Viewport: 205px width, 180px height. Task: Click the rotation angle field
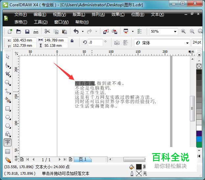click(x=95, y=42)
